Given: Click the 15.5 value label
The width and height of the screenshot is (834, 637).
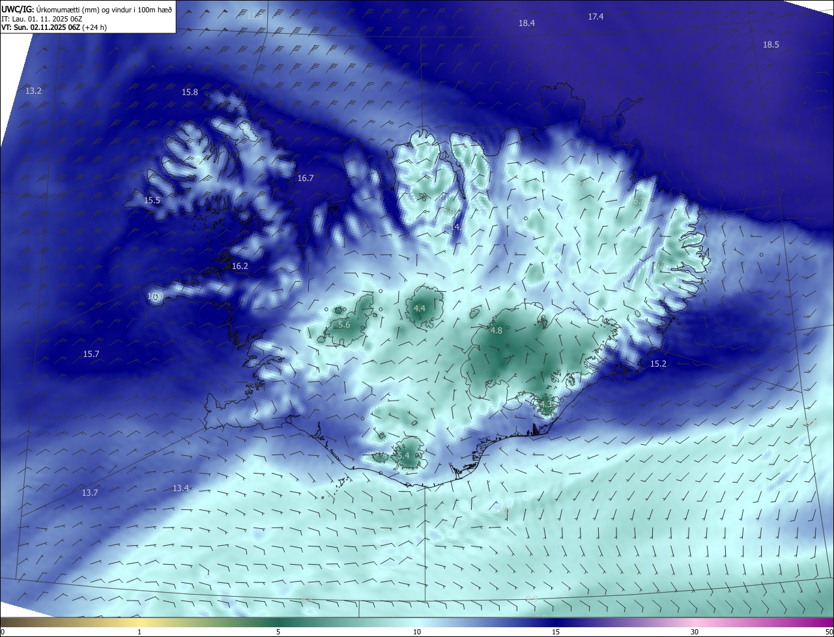Looking at the screenshot, I should pos(152,200).
